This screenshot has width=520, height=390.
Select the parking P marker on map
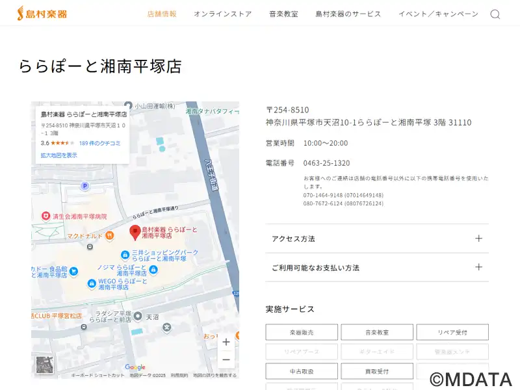tap(85, 186)
